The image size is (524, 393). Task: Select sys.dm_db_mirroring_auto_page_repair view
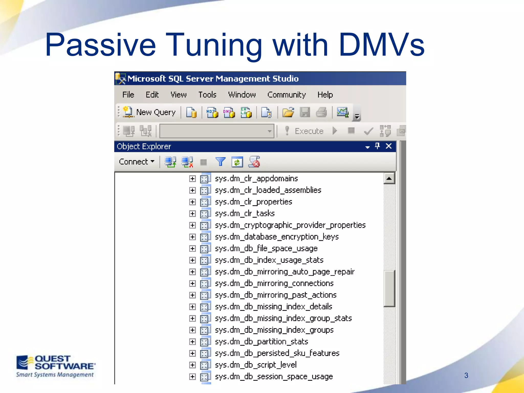point(285,272)
